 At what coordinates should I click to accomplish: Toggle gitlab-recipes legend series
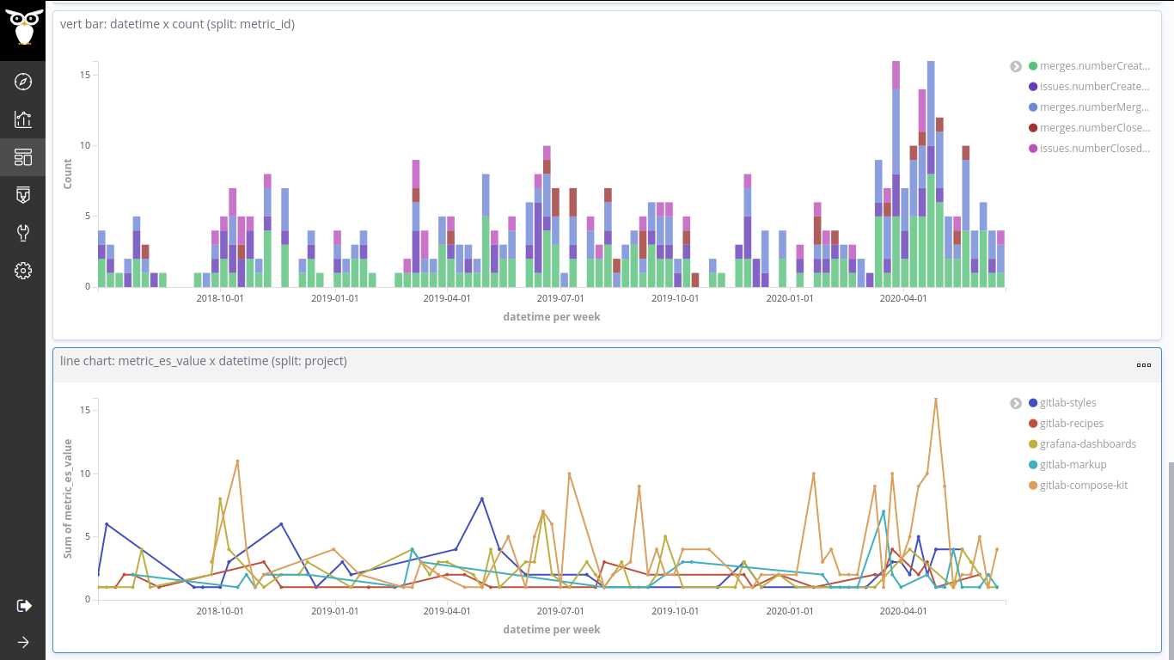point(1066,424)
